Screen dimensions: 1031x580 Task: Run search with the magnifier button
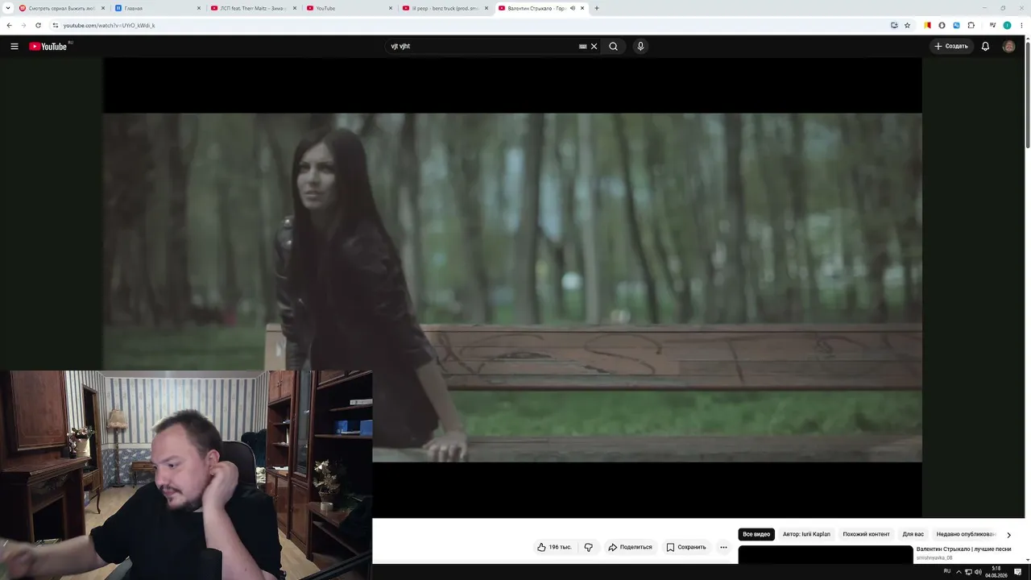pos(613,46)
